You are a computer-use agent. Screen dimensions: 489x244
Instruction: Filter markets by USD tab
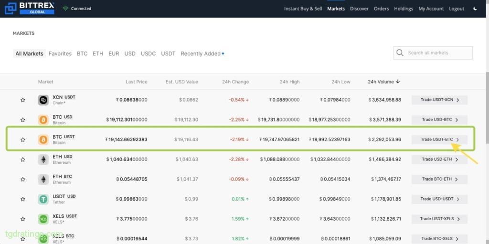(130, 53)
